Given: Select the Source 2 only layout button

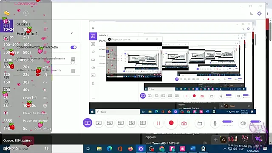Looking at the screenshot, I should [99, 123].
